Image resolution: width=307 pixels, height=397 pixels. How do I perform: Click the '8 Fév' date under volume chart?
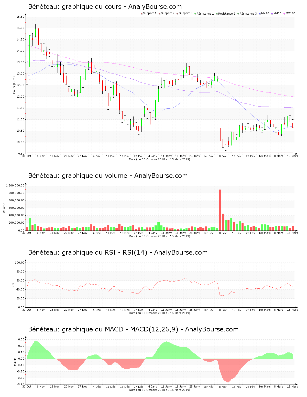(223, 233)
